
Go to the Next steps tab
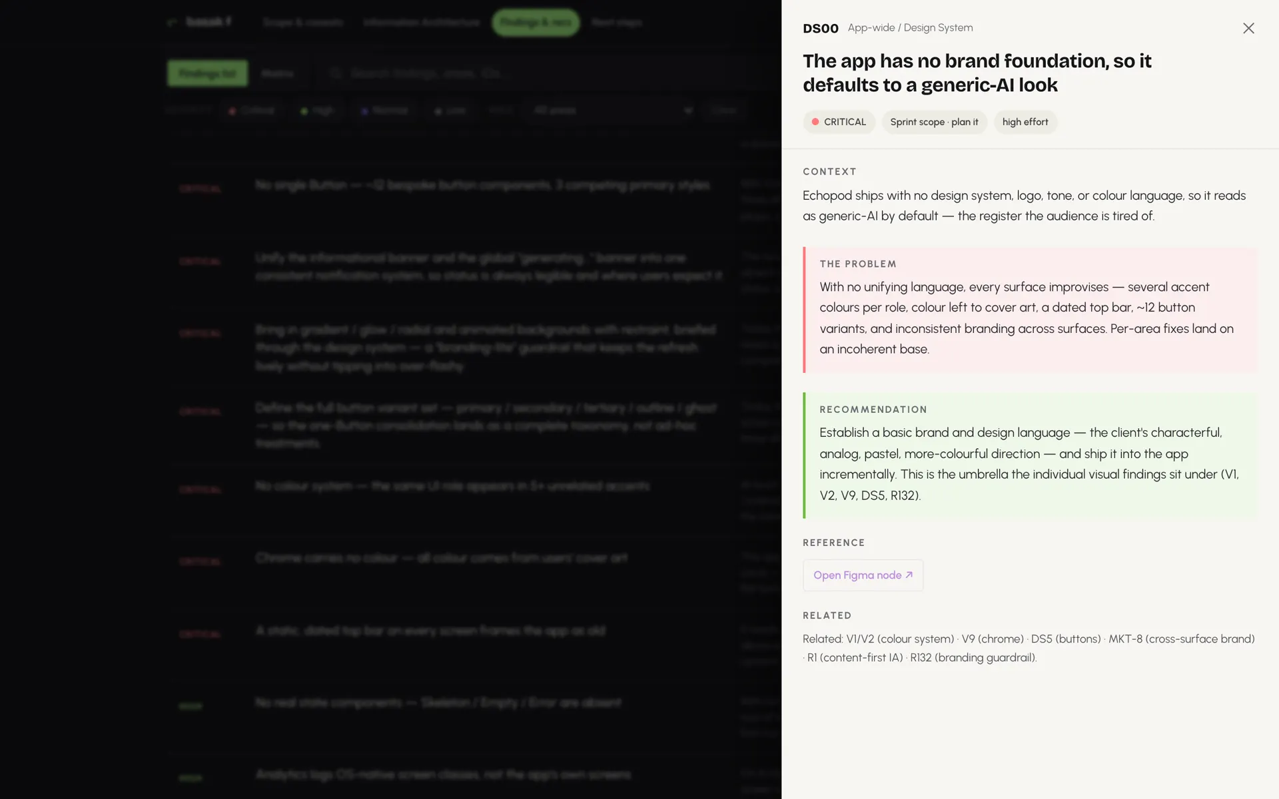point(616,22)
